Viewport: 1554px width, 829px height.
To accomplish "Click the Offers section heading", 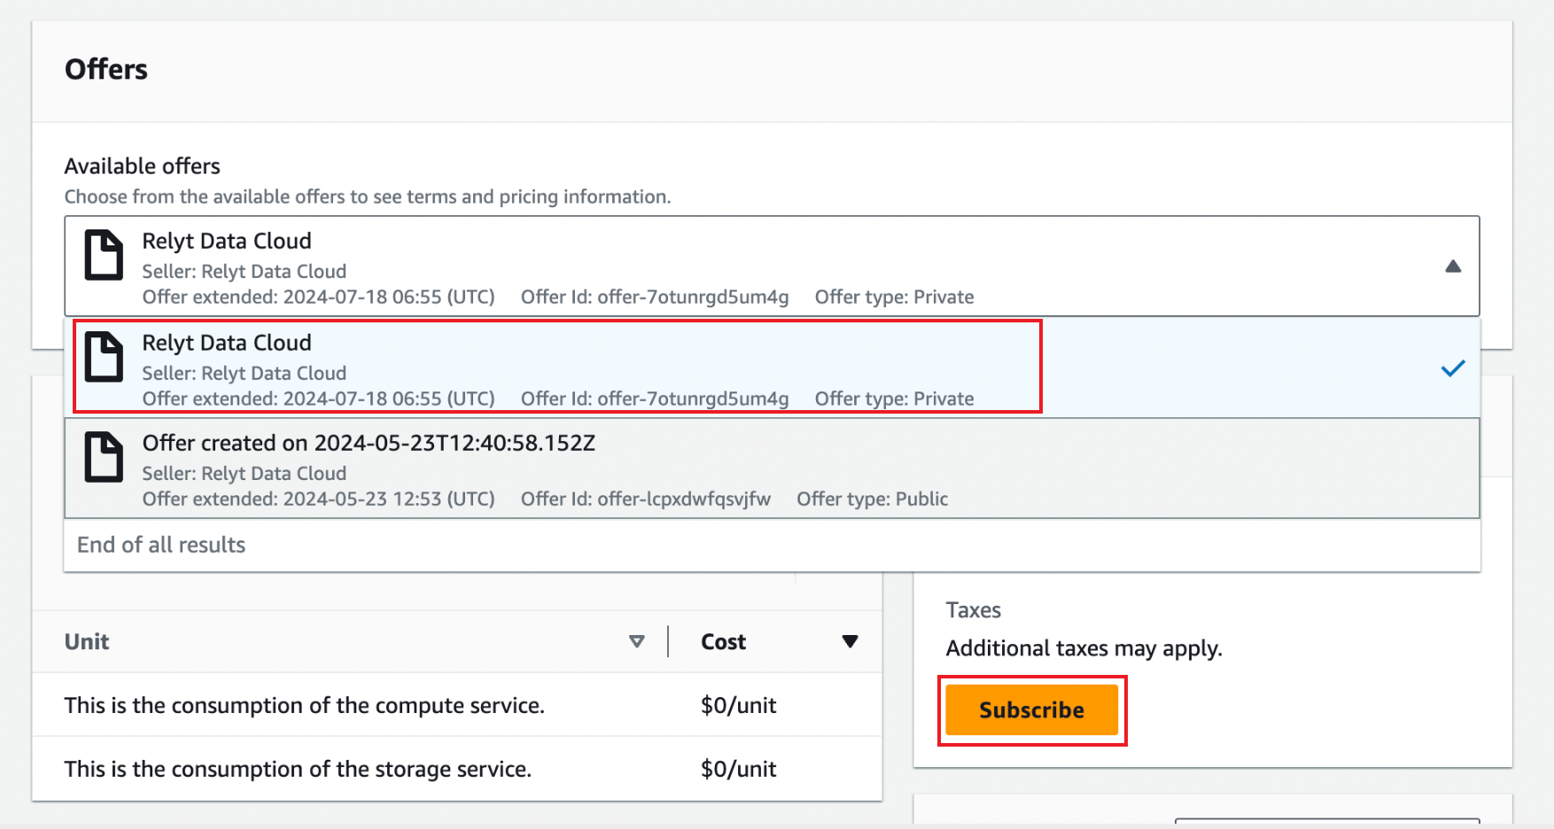I will (106, 69).
